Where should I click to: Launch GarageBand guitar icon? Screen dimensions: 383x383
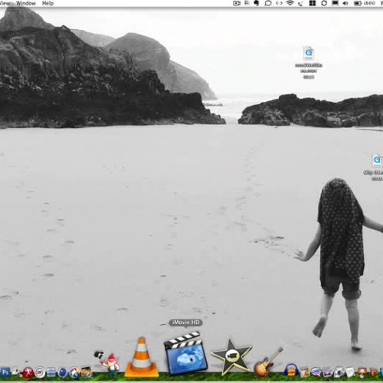268,362
